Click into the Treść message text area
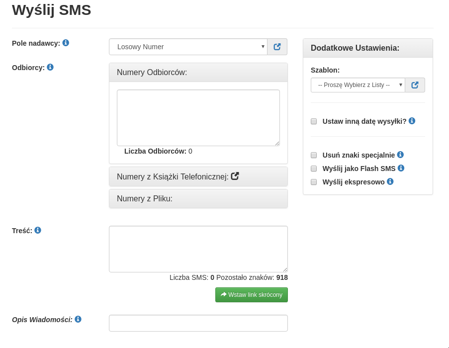This screenshot has width=449, height=348. [x=198, y=249]
